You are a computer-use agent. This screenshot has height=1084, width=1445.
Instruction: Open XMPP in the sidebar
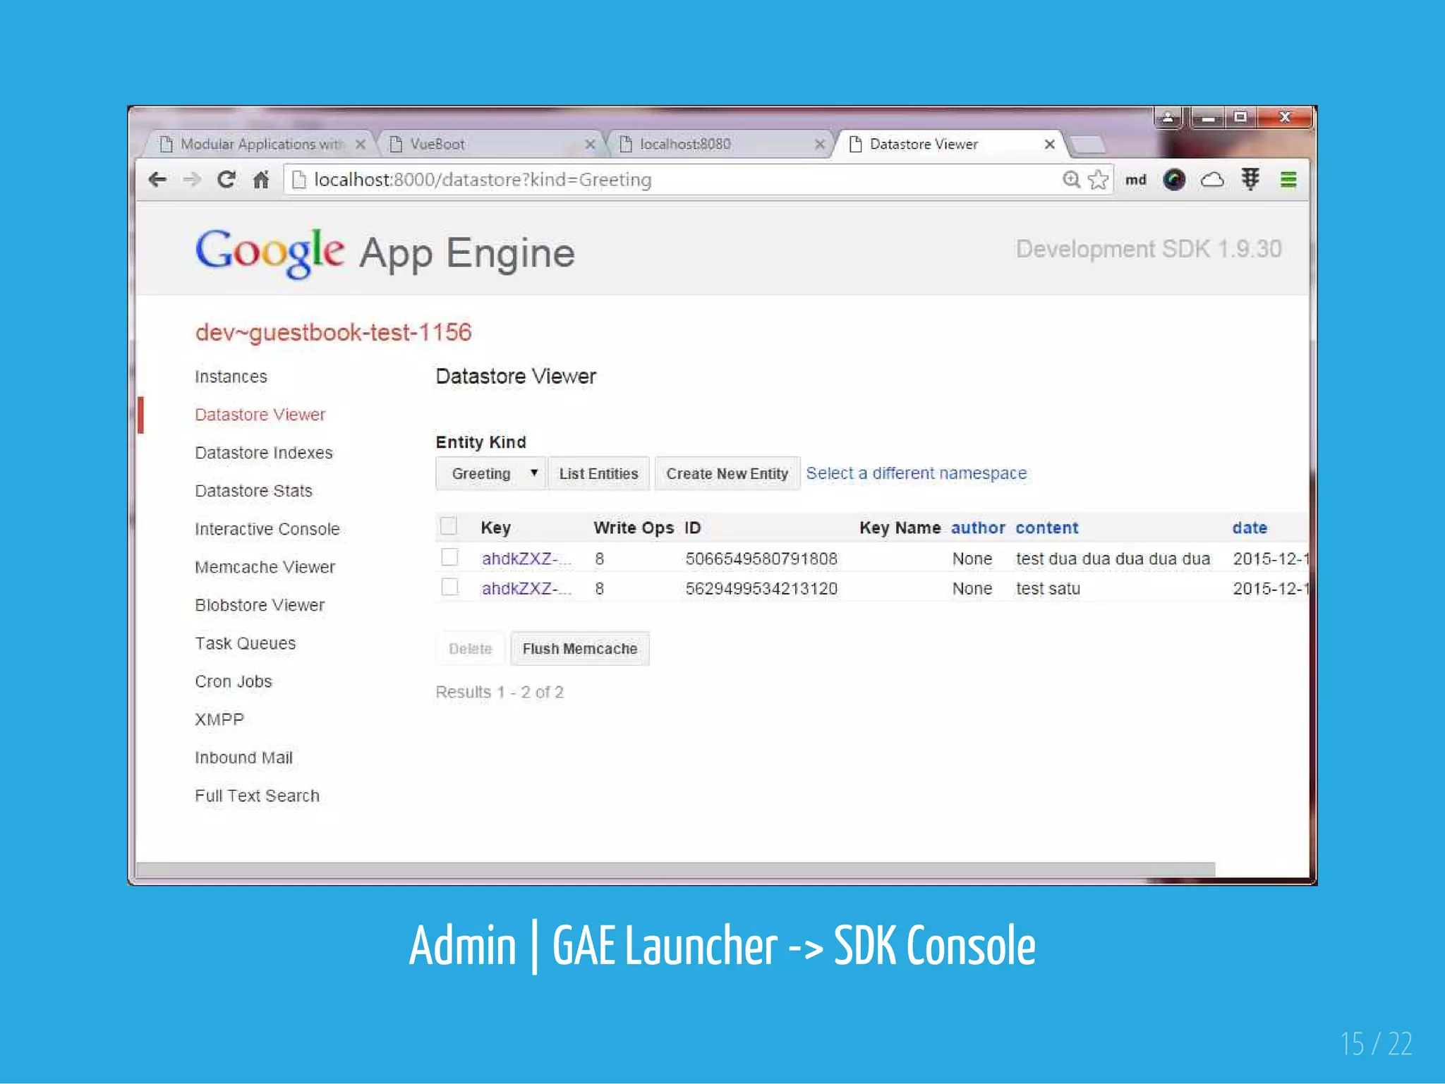pyautogui.click(x=219, y=719)
